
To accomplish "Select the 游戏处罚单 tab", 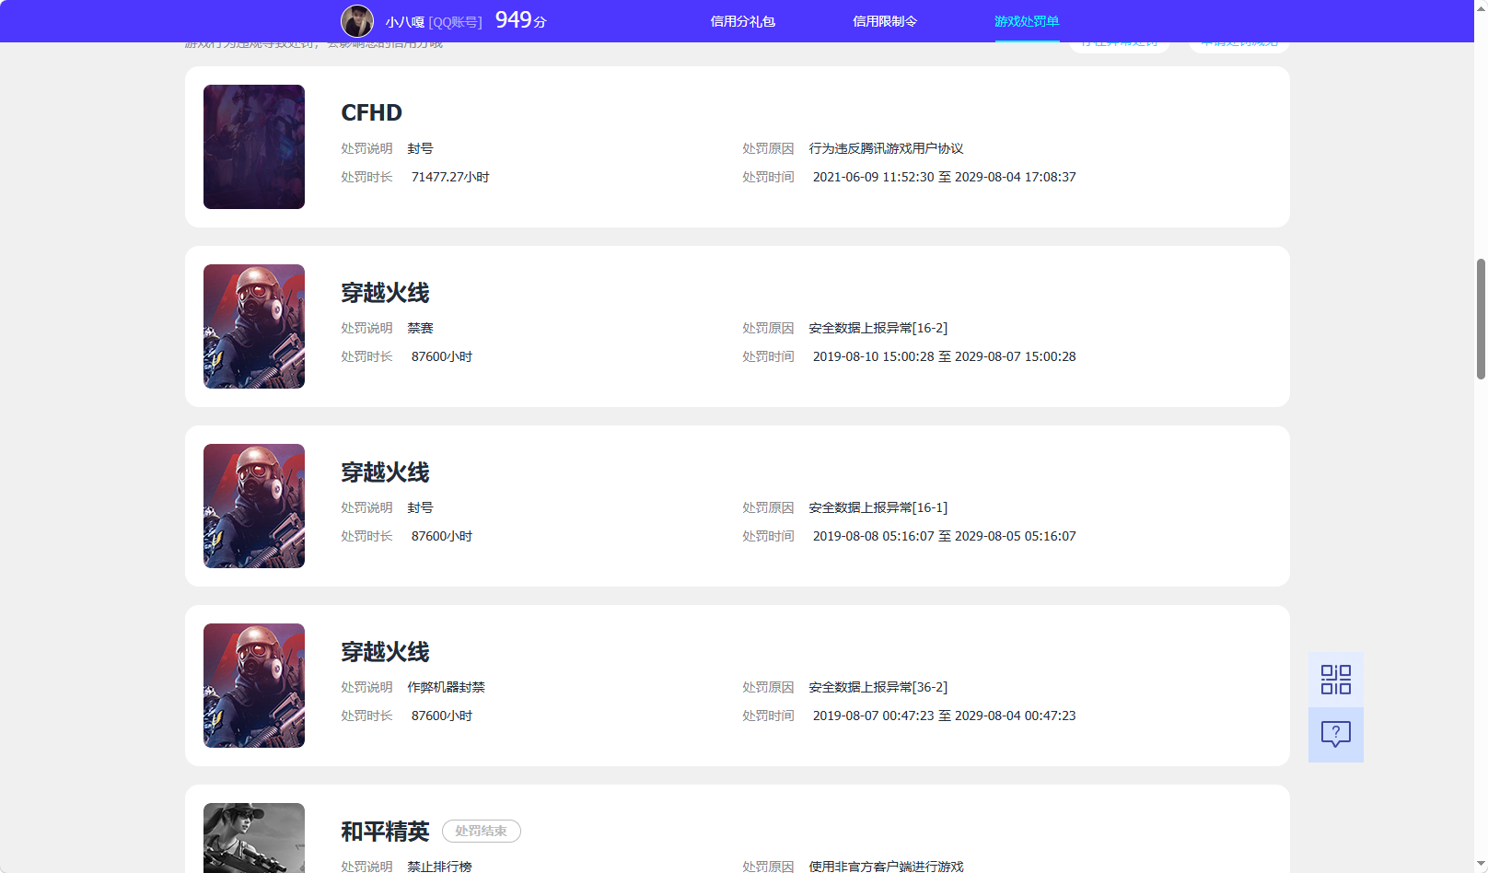I will click(x=1027, y=21).
